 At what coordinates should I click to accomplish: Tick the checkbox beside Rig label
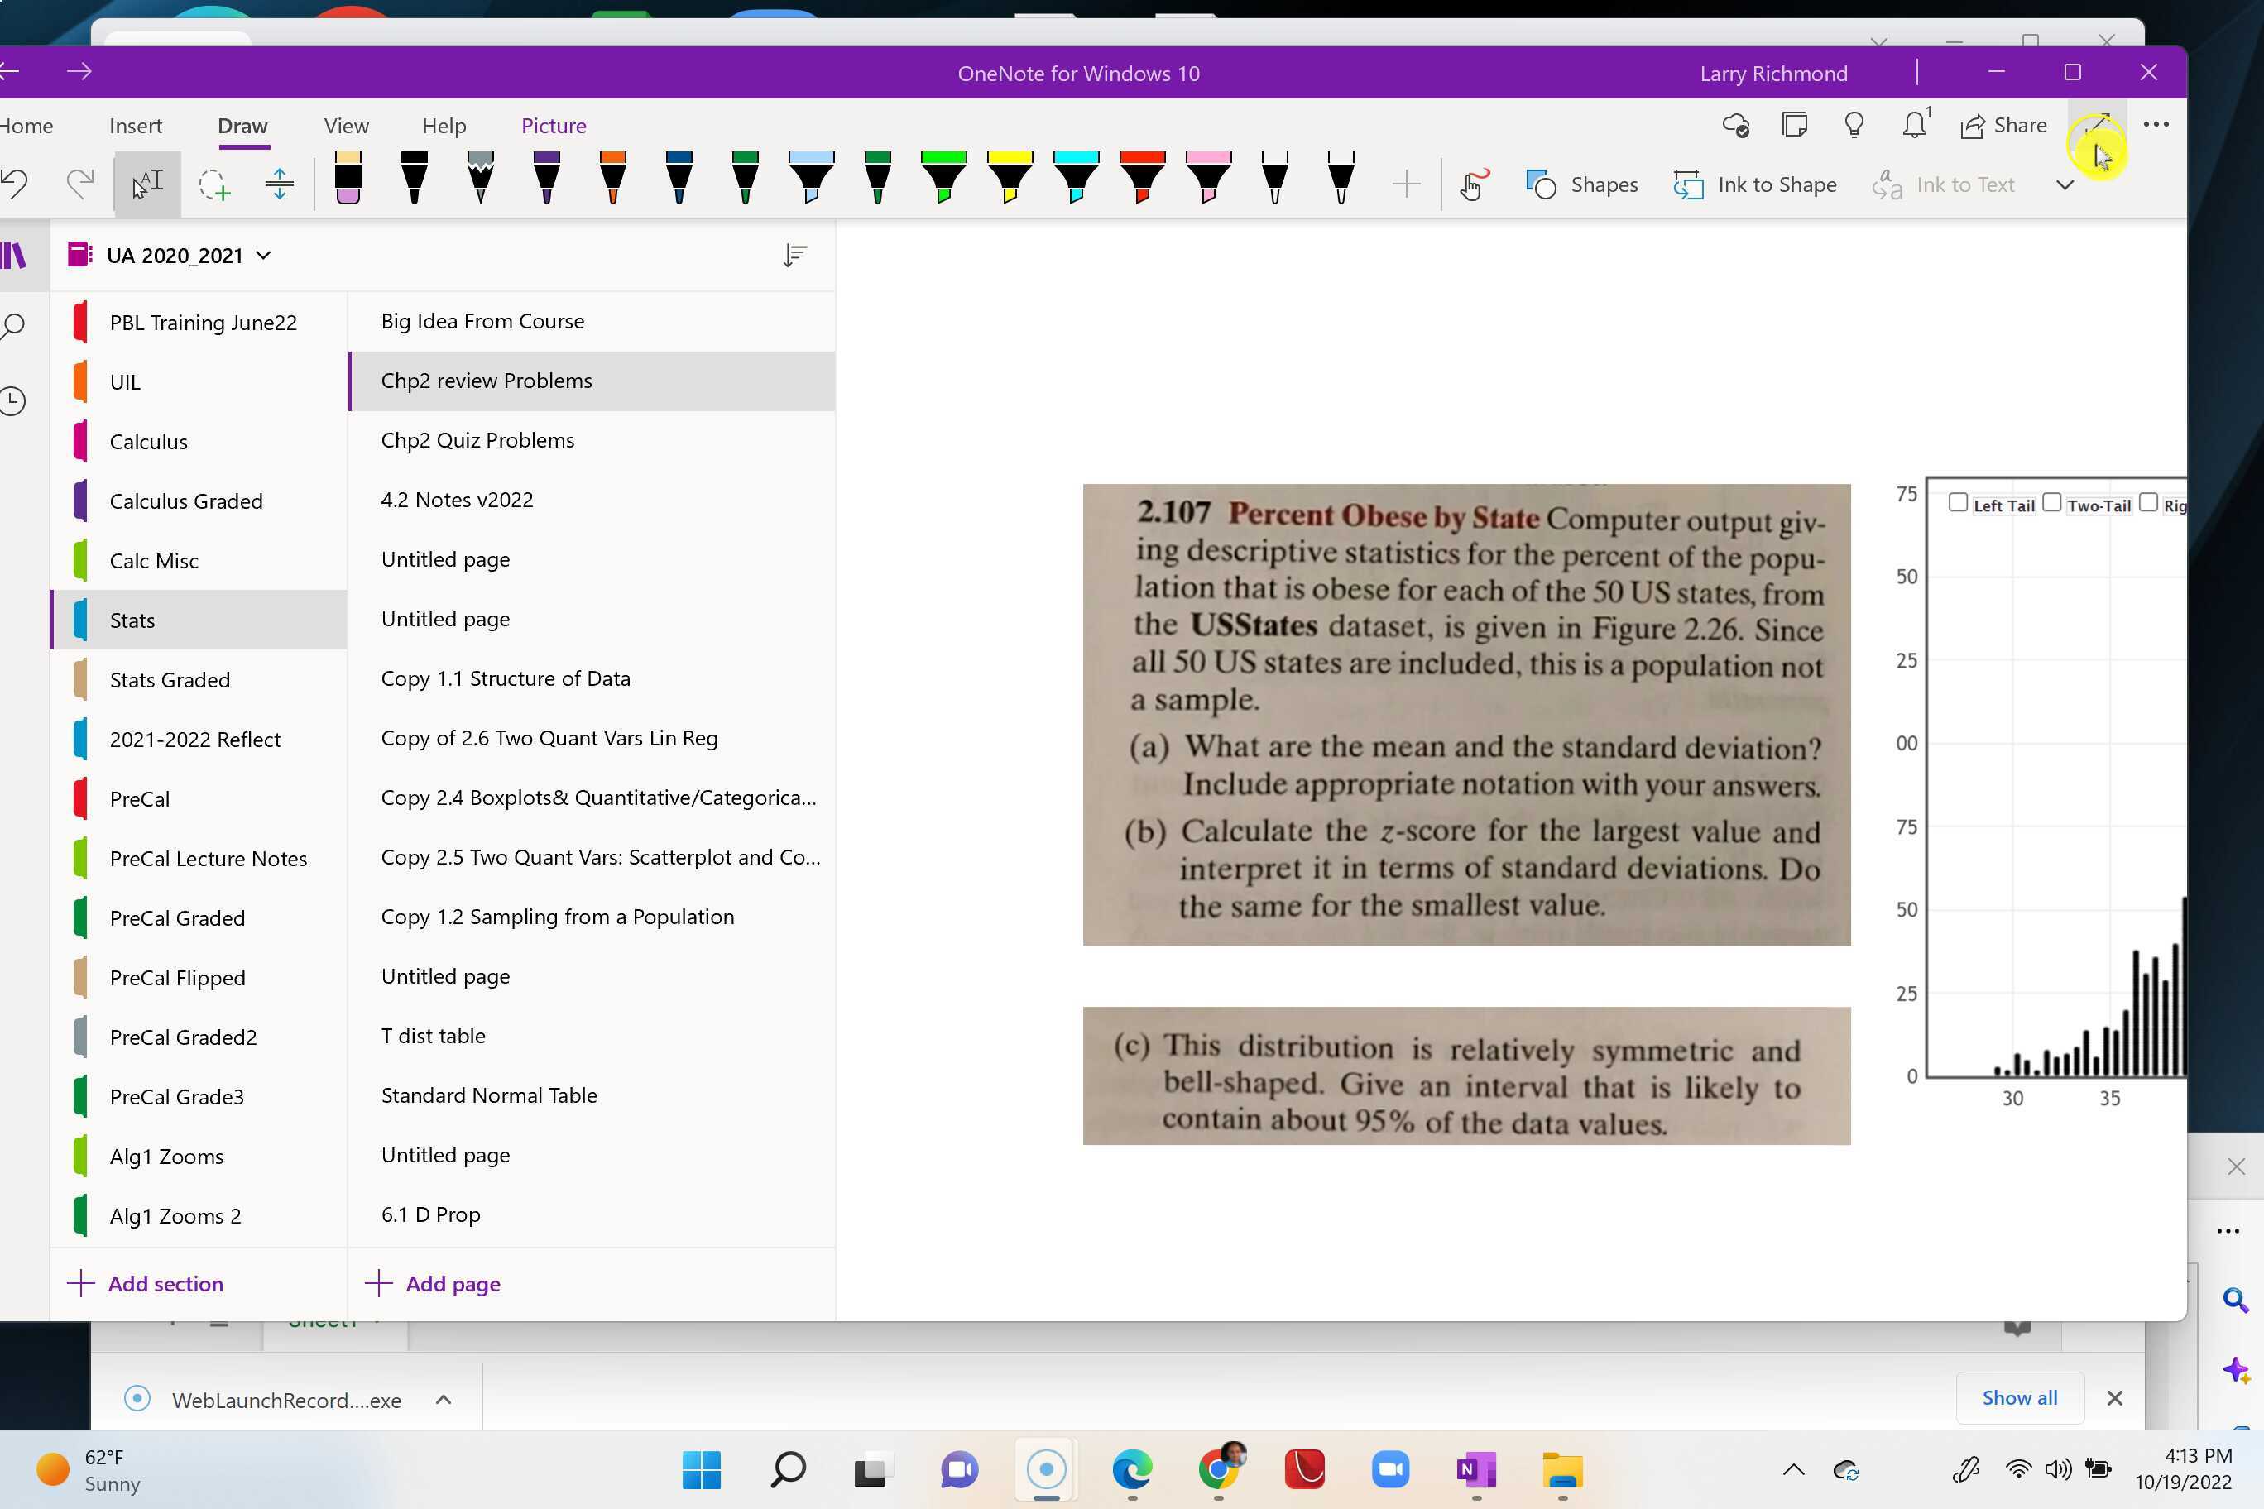[2148, 502]
